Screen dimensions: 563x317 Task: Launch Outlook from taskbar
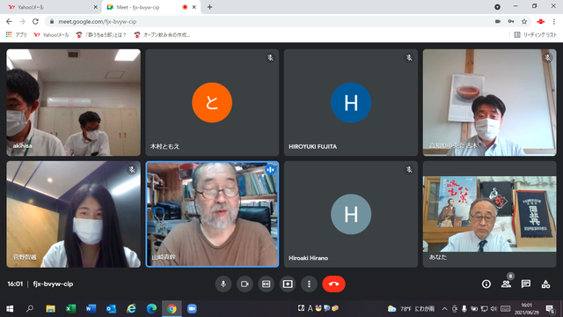111,309
